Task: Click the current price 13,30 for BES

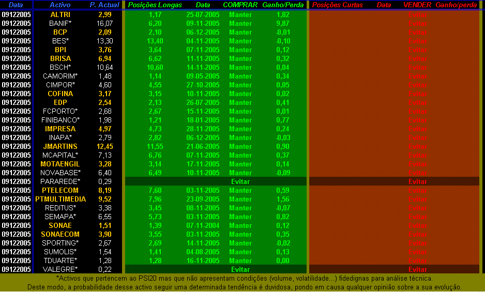Action: (105, 41)
